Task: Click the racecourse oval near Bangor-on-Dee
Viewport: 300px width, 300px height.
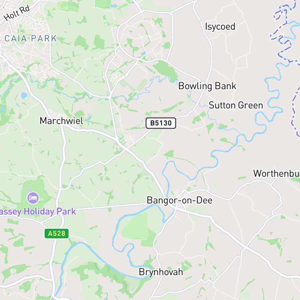Action: 136,227
